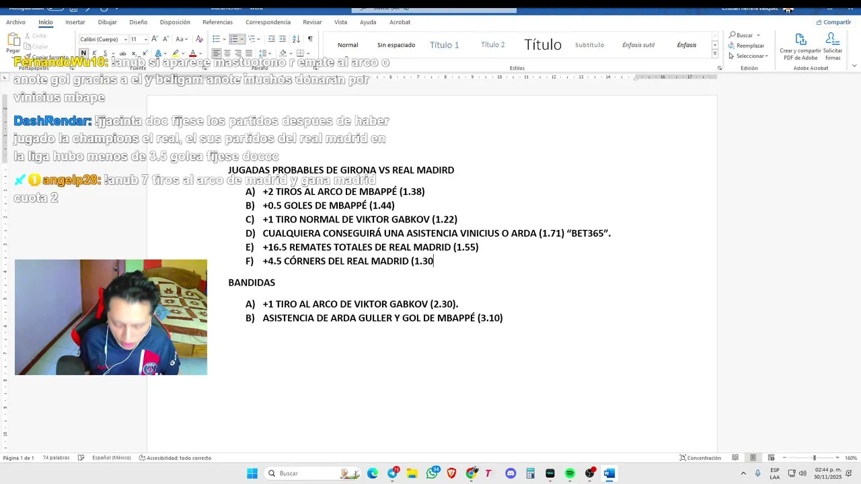Expand the bulleted list style dropdown arrow
The height and width of the screenshot is (484, 861).
224,39
